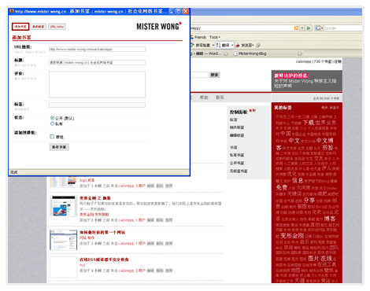Click the 博客 tag in the tag cloud
The image size is (370, 291).
[329, 219]
